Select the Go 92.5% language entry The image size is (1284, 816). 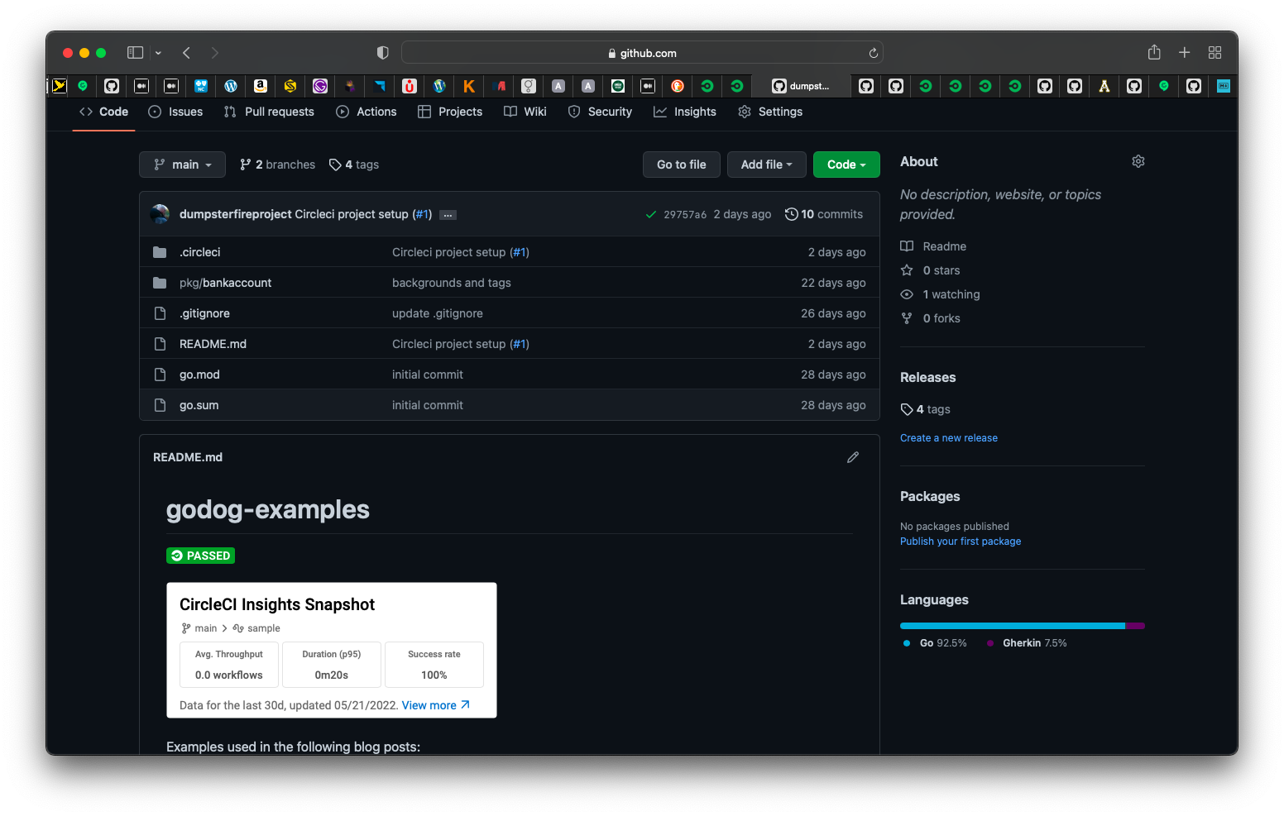[935, 643]
